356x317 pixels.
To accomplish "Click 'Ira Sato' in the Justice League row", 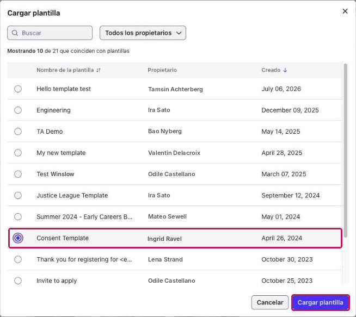I will (159, 195).
